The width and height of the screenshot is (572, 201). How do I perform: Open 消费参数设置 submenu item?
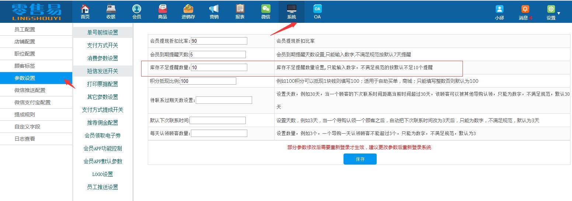click(102, 58)
